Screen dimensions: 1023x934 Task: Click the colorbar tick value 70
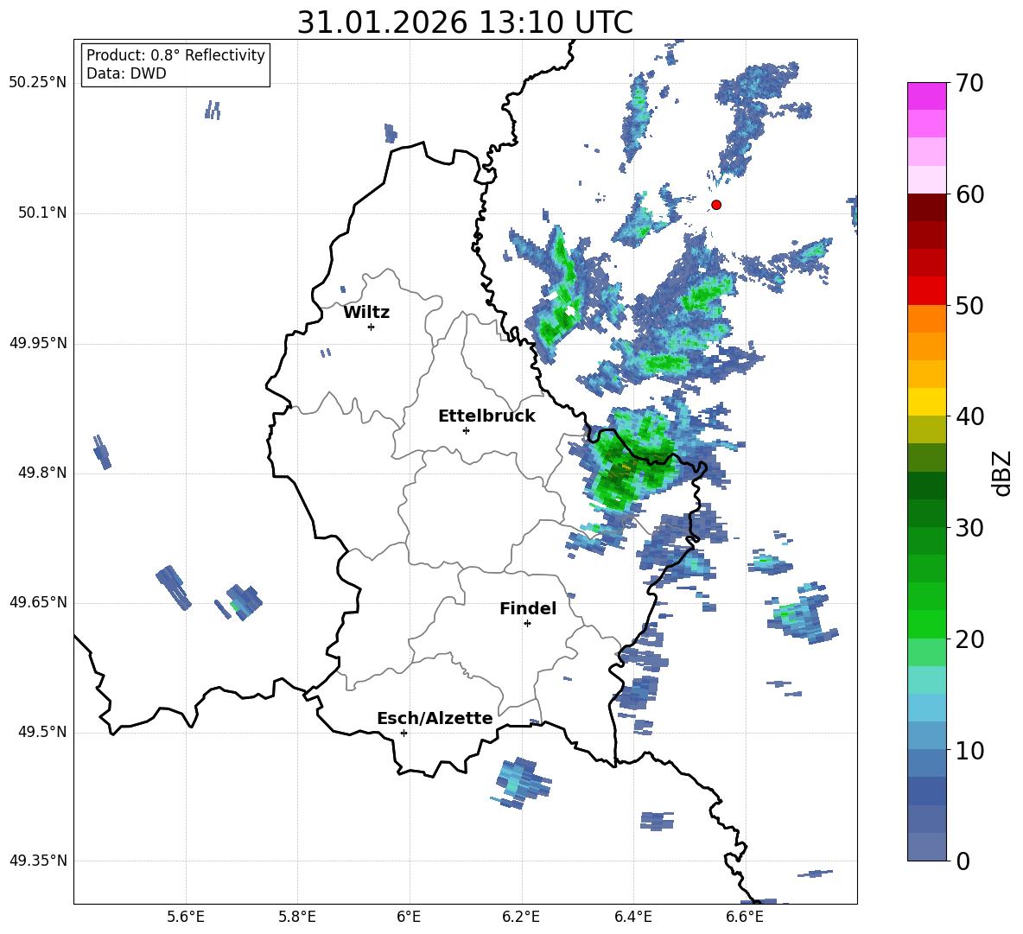(970, 83)
